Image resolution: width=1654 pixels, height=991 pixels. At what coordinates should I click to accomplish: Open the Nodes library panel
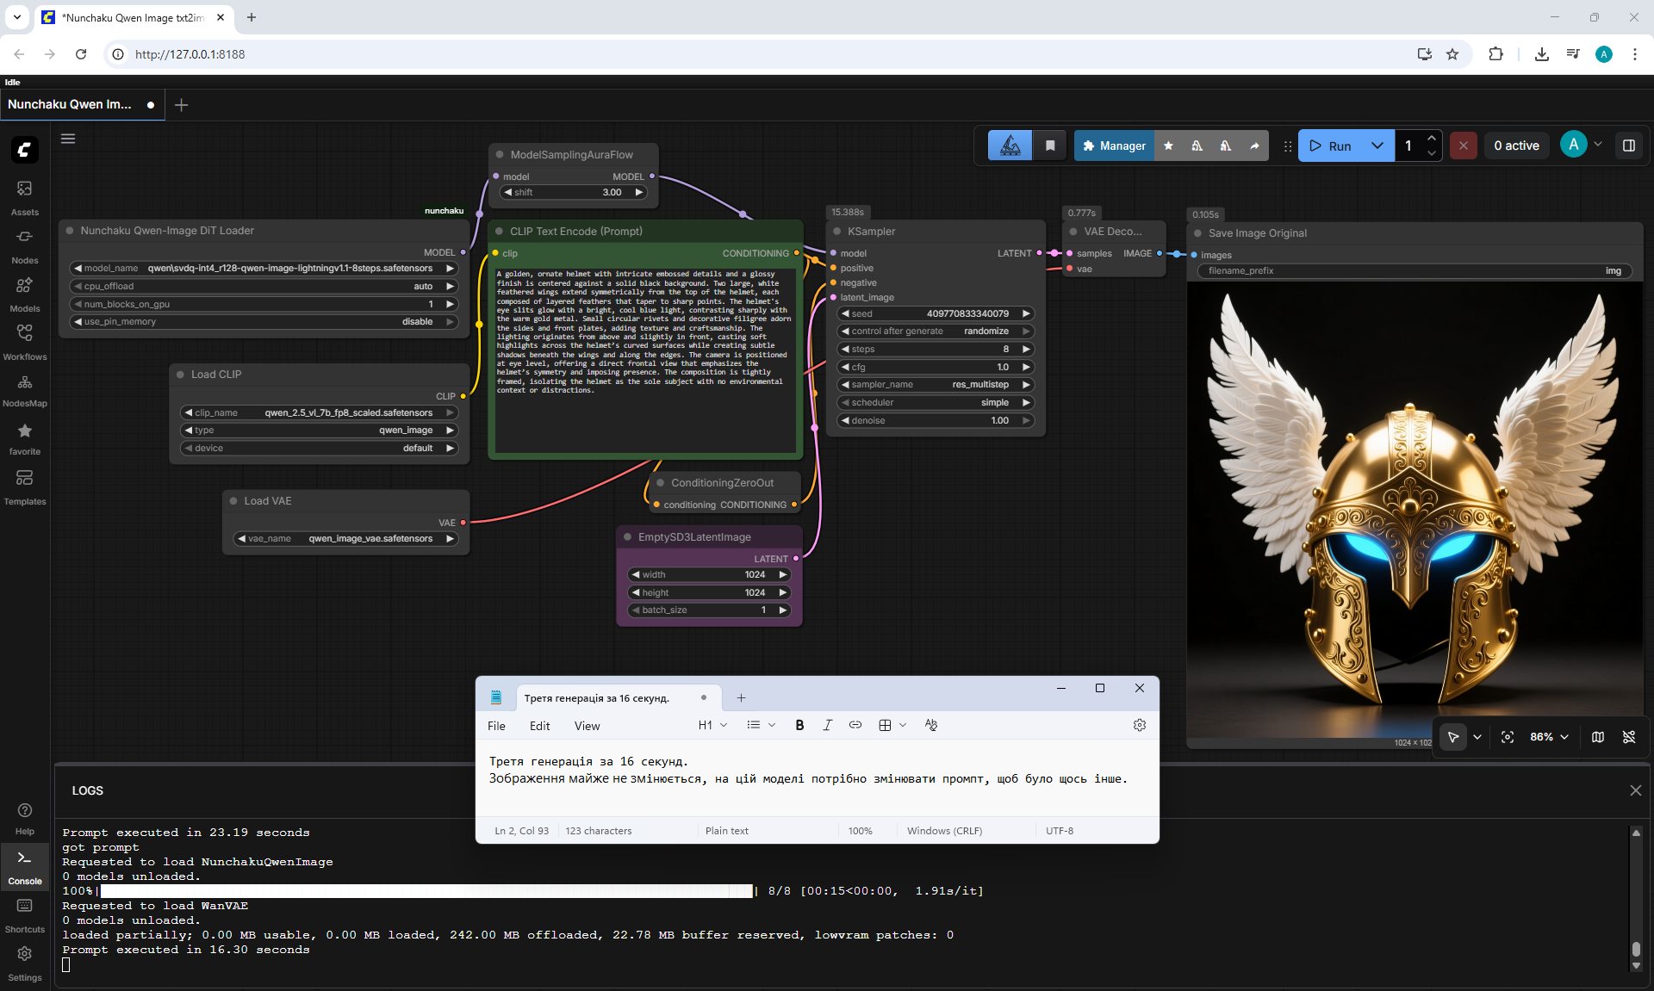click(x=24, y=246)
